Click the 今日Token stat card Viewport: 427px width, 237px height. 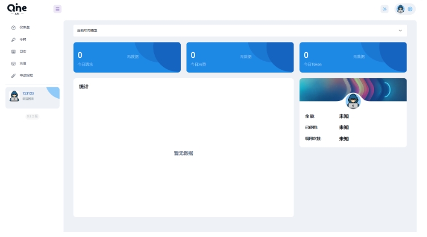tap(353, 57)
